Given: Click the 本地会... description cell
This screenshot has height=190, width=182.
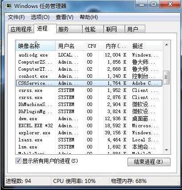Looking at the screenshot, I should click(143, 147).
